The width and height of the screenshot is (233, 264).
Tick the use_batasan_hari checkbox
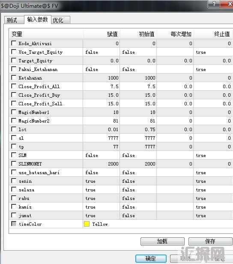14,172
